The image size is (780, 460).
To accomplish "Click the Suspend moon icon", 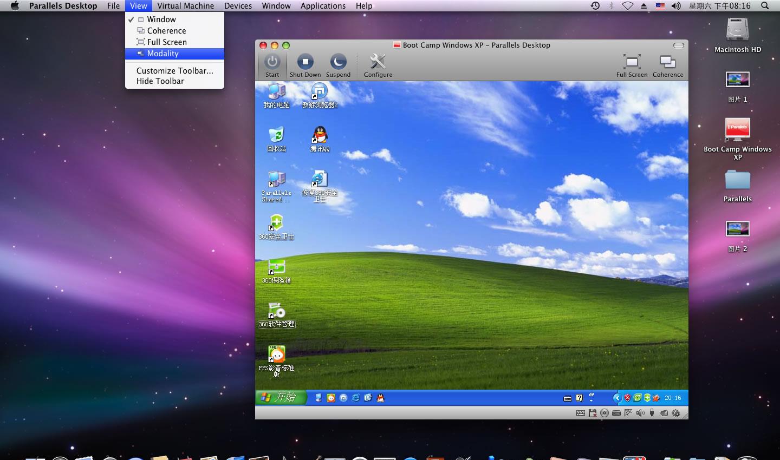I will click(x=338, y=65).
